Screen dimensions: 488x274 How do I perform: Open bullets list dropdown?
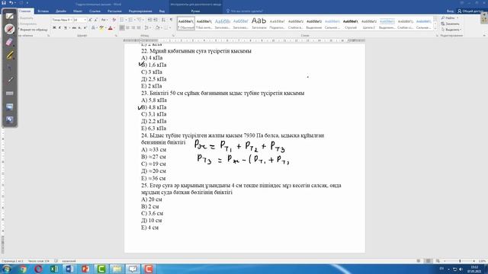tap(126, 20)
